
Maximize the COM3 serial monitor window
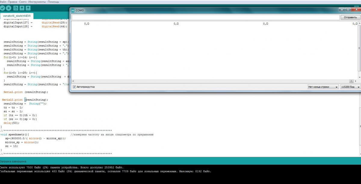click(x=348, y=10)
